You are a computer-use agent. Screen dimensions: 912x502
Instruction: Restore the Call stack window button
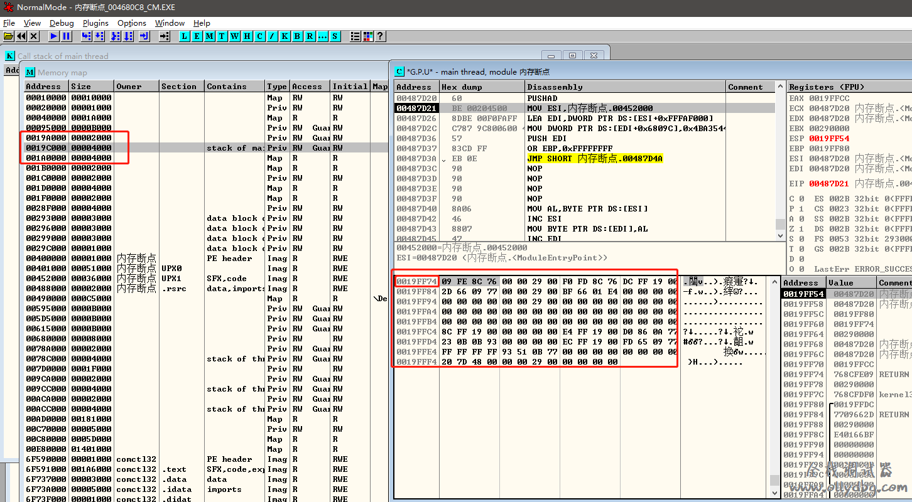click(x=573, y=56)
